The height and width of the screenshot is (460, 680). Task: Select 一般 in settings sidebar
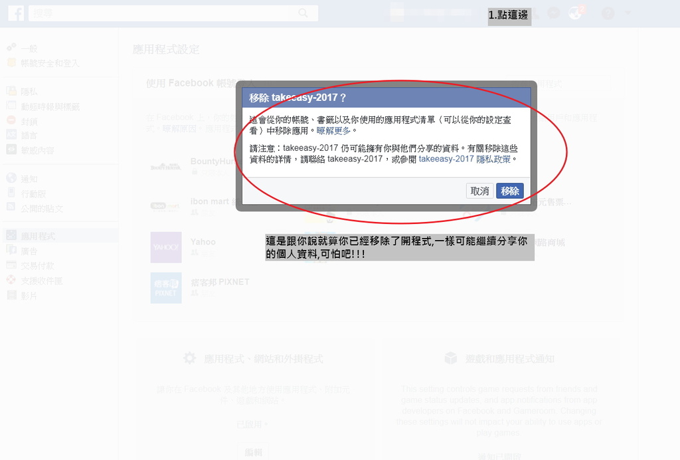29,49
